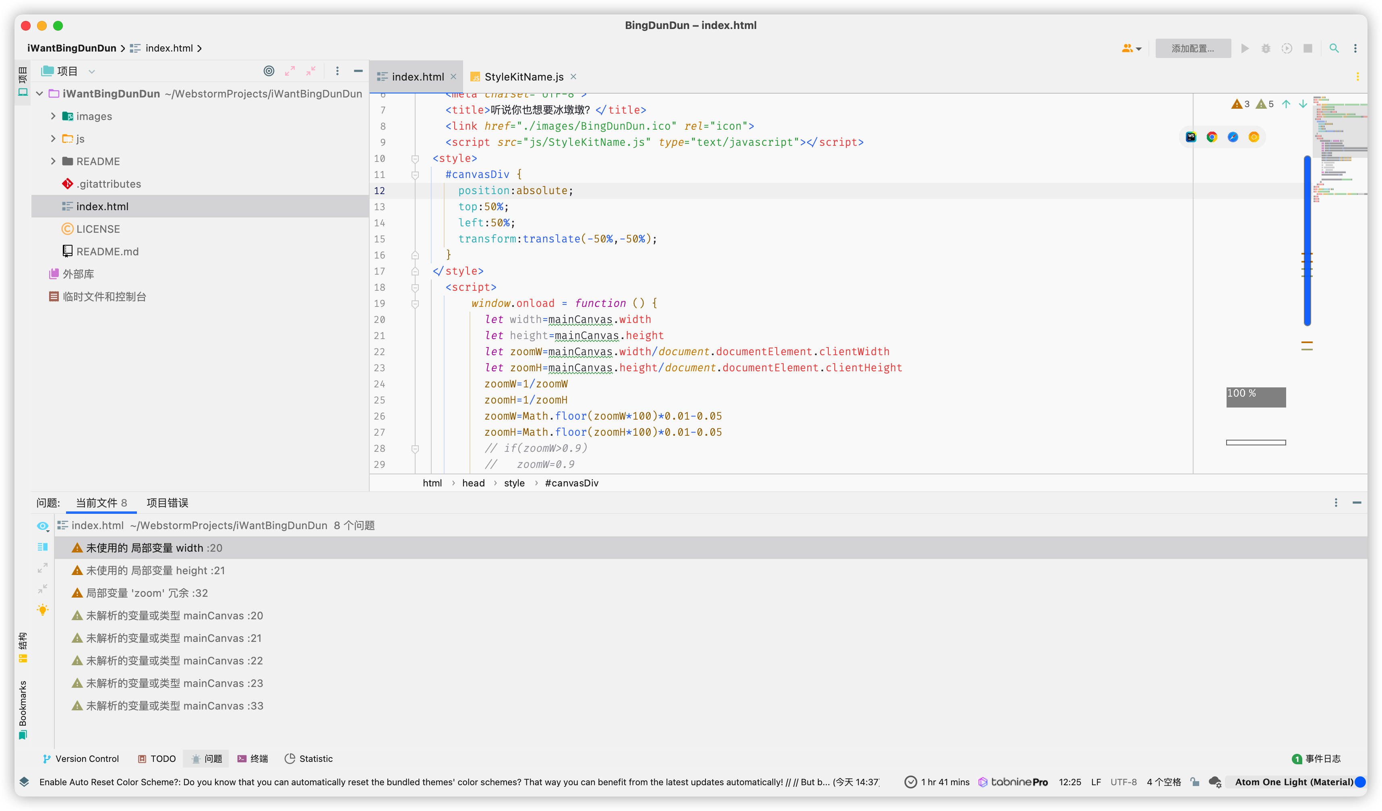This screenshot has width=1382, height=811.
Task: Click the read-only lock icon in status bar
Action: pyautogui.click(x=1194, y=782)
